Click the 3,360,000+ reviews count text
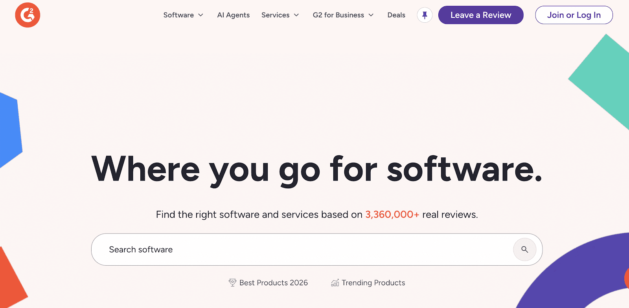Image resolution: width=629 pixels, height=308 pixels. pyautogui.click(x=392, y=215)
